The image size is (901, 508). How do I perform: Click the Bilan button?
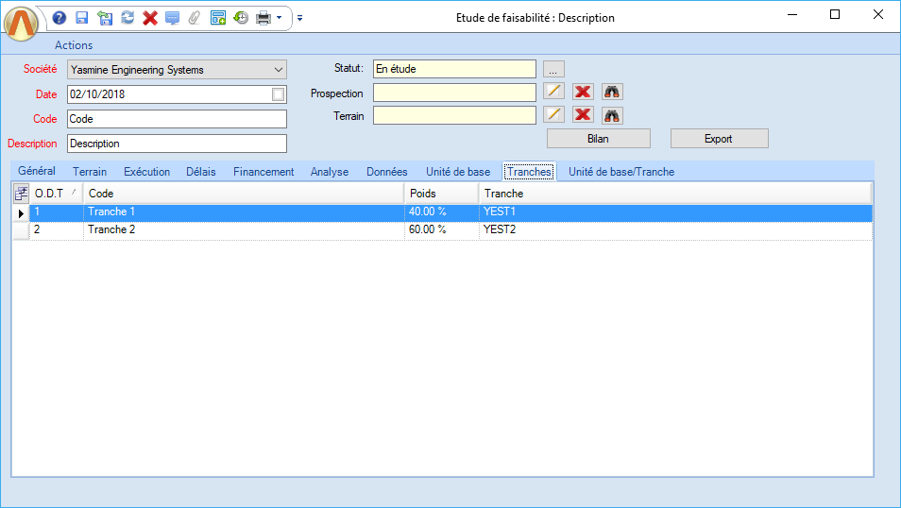(x=599, y=139)
